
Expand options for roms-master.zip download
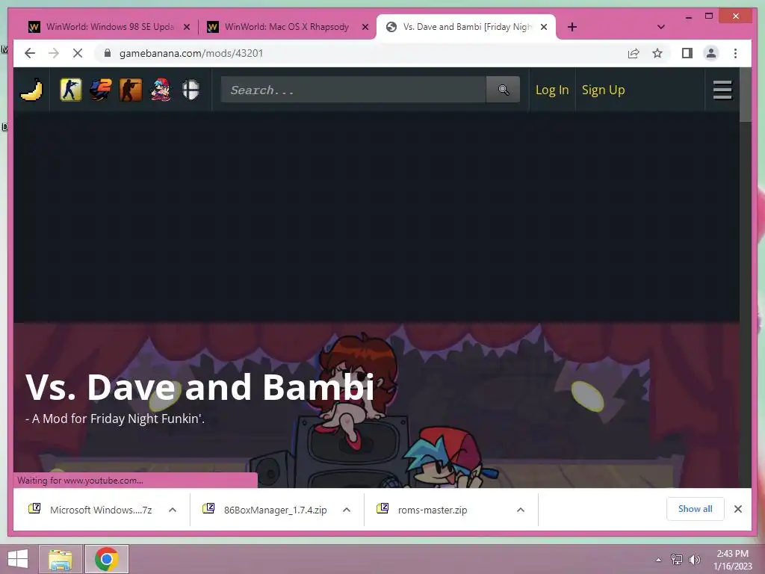tap(521, 510)
